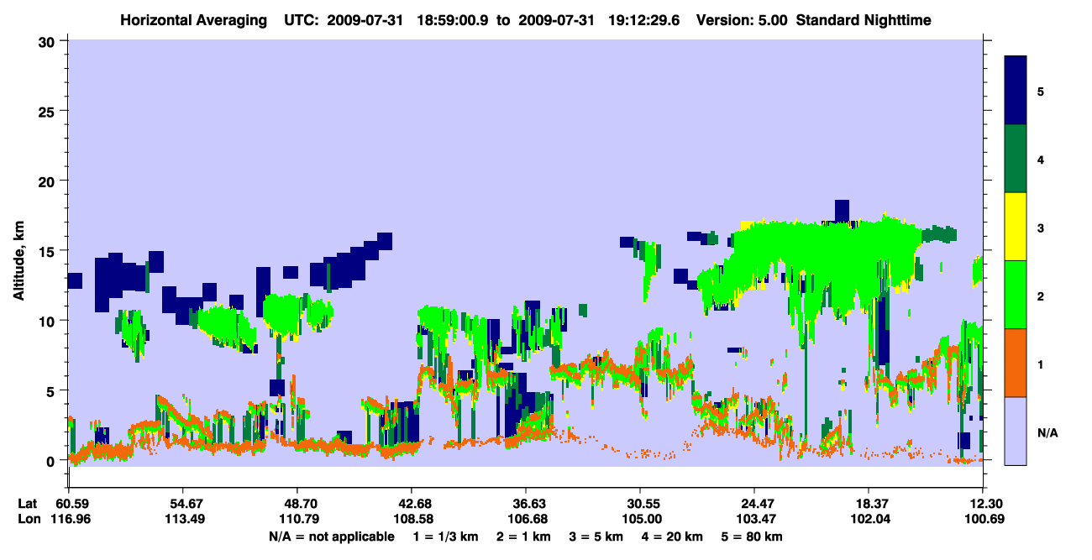Click the start time '18:59:00.9' in title

[x=453, y=20]
